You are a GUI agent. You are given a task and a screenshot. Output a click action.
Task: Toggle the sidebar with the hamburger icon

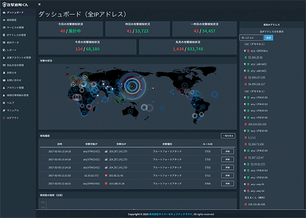pos(39,4)
